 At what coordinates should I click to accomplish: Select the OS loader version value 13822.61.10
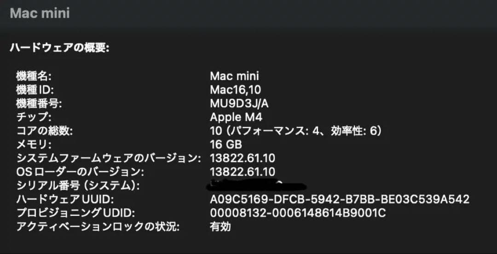(x=242, y=172)
